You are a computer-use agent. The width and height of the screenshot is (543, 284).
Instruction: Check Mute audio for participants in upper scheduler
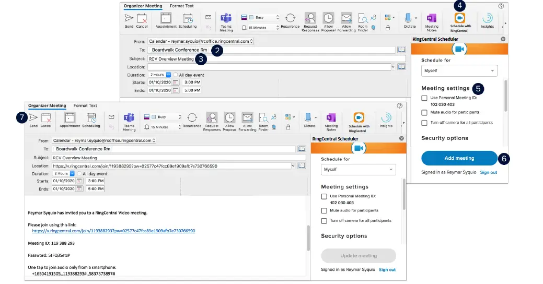pos(424,112)
